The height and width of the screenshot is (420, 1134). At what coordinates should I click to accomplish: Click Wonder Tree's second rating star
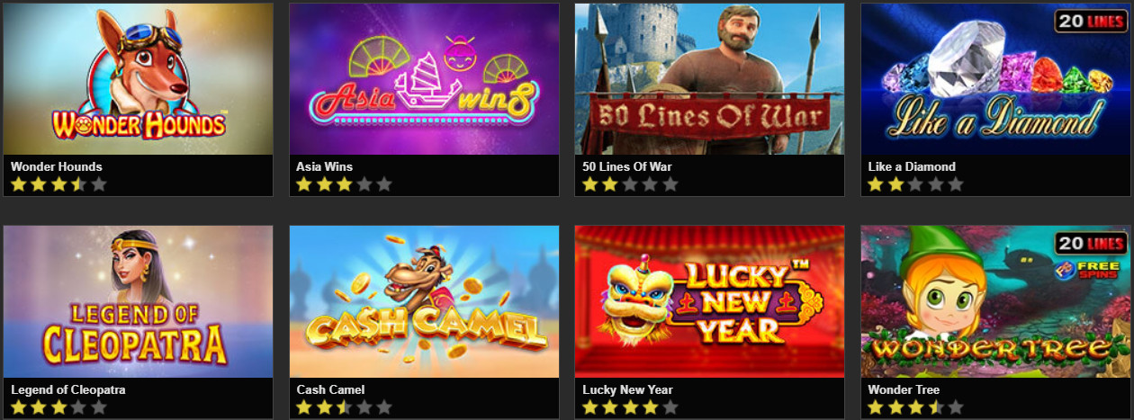coord(895,407)
